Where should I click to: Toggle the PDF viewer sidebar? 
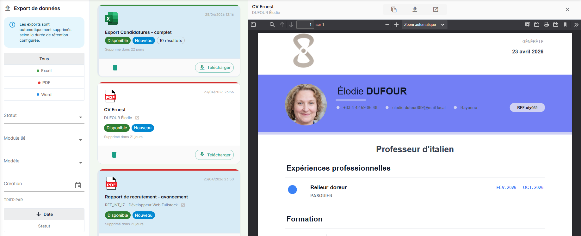(x=253, y=25)
